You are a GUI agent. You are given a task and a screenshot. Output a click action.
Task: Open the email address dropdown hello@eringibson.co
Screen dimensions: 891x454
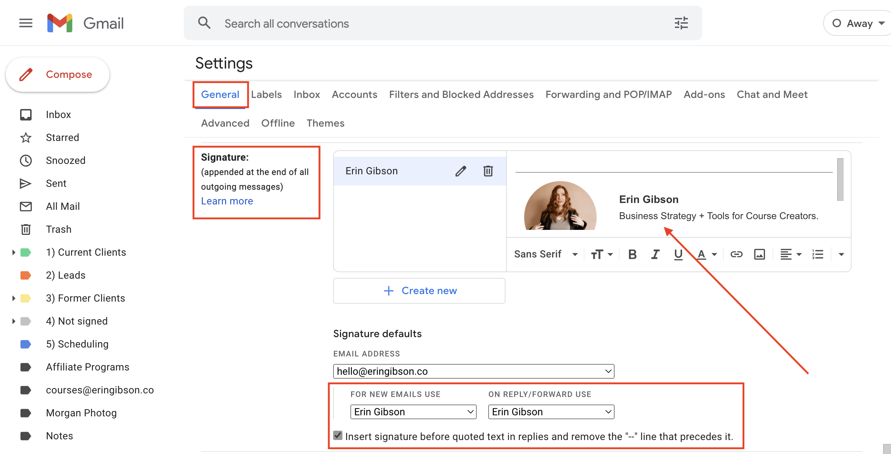click(474, 371)
